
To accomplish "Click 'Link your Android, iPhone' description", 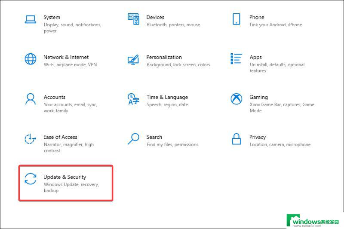I will 276,25.
